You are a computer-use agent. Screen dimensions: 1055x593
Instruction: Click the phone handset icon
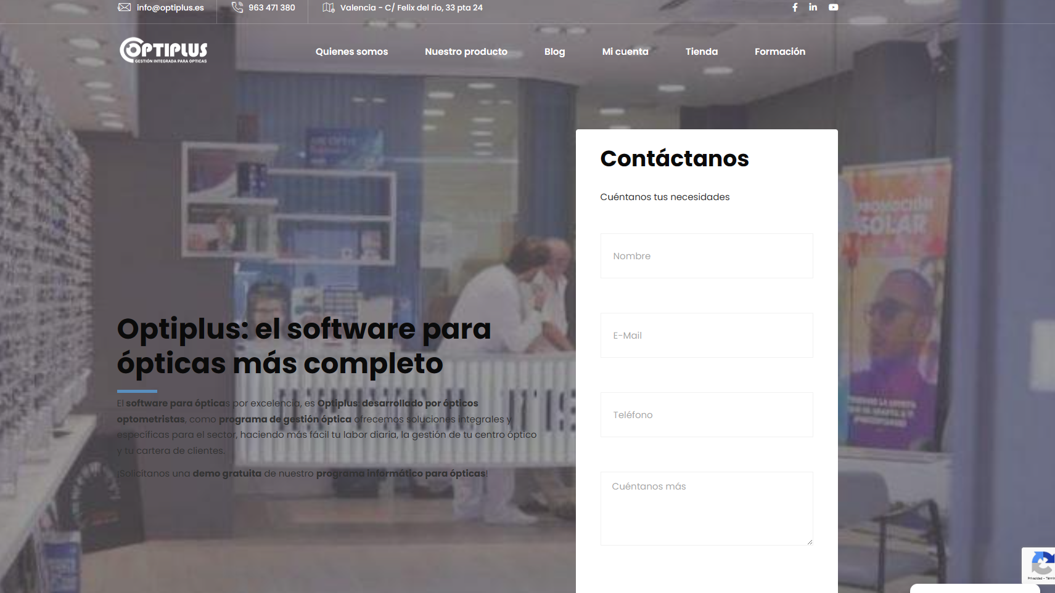pyautogui.click(x=237, y=7)
